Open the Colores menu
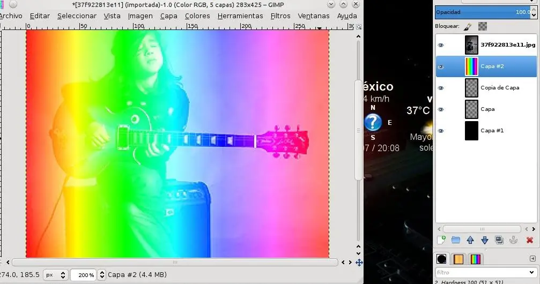Image resolution: width=540 pixels, height=284 pixels. click(x=197, y=16)
